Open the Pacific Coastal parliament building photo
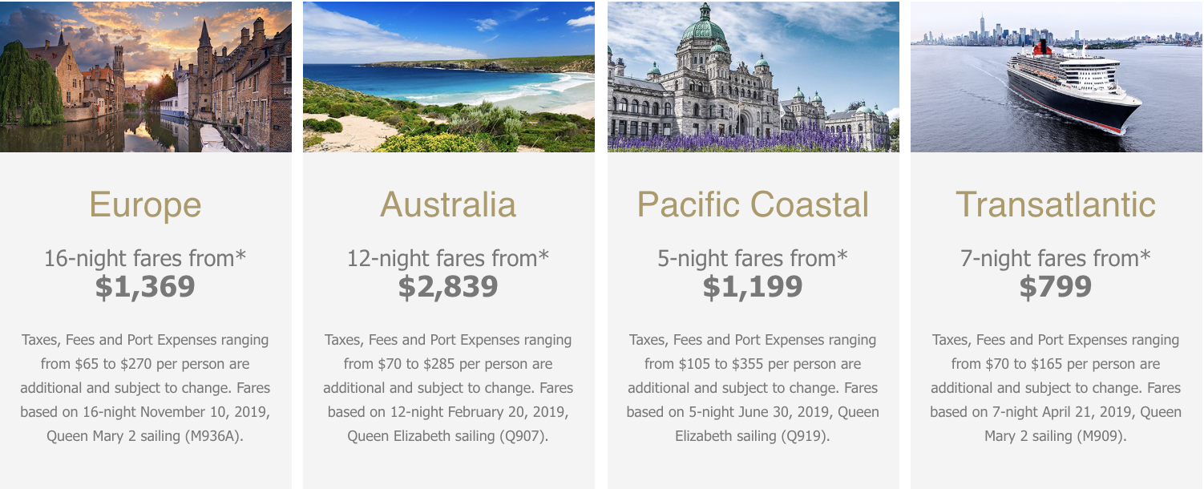Image resolution: width=1204 pixels, height=489 pixels. click(x=754, y=76)
